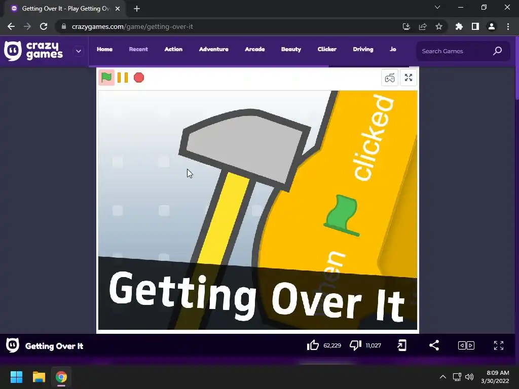Toggle the browser side panel
Viewport: 519px width, 389px height.
pos(475,26)
